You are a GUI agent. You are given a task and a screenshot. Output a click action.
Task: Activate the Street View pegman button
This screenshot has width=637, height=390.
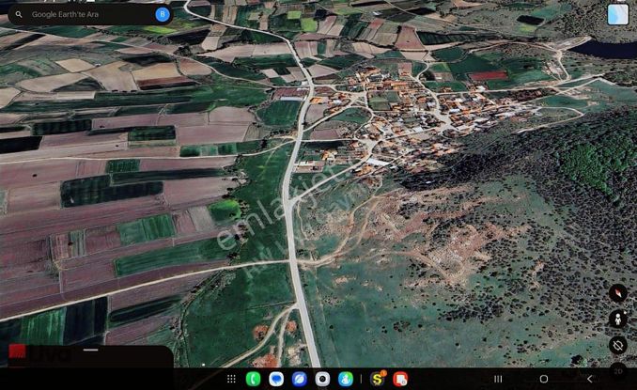(618, 319)
